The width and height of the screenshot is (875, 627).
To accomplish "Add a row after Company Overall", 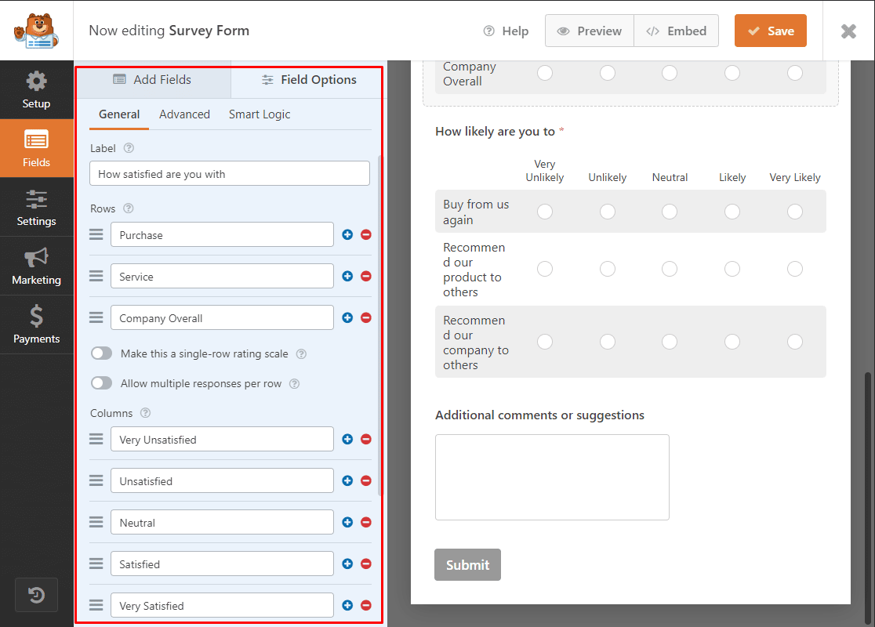I will coord(347,317).
